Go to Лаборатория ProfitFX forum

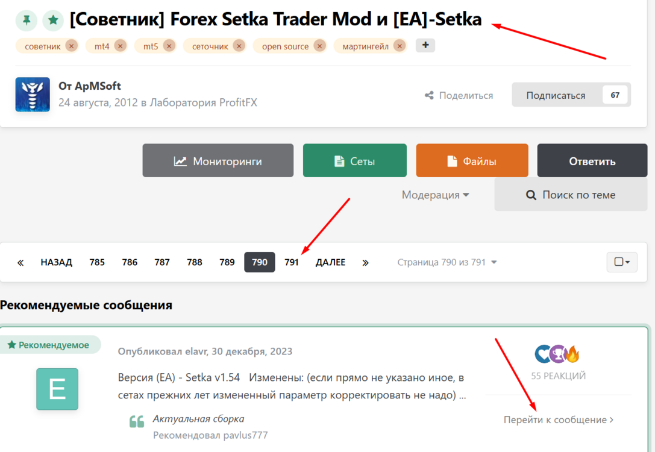204,102
